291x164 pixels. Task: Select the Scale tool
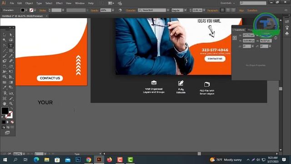(x=11, y=66)
